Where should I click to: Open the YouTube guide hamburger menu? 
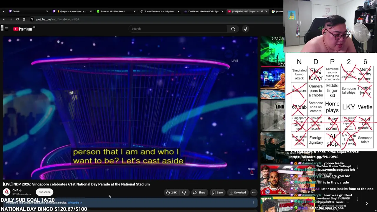(x=6, y=29)
